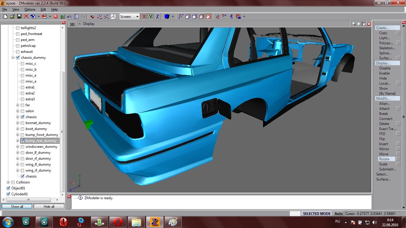Image resolution: width=406 pixels, height=228 pixels.
Task: Expand the Collision tree node
Action: [8, 182]
